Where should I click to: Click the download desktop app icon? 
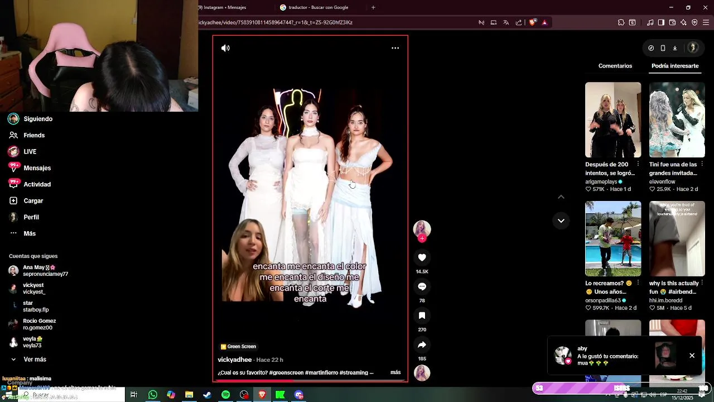click(675, 48)
